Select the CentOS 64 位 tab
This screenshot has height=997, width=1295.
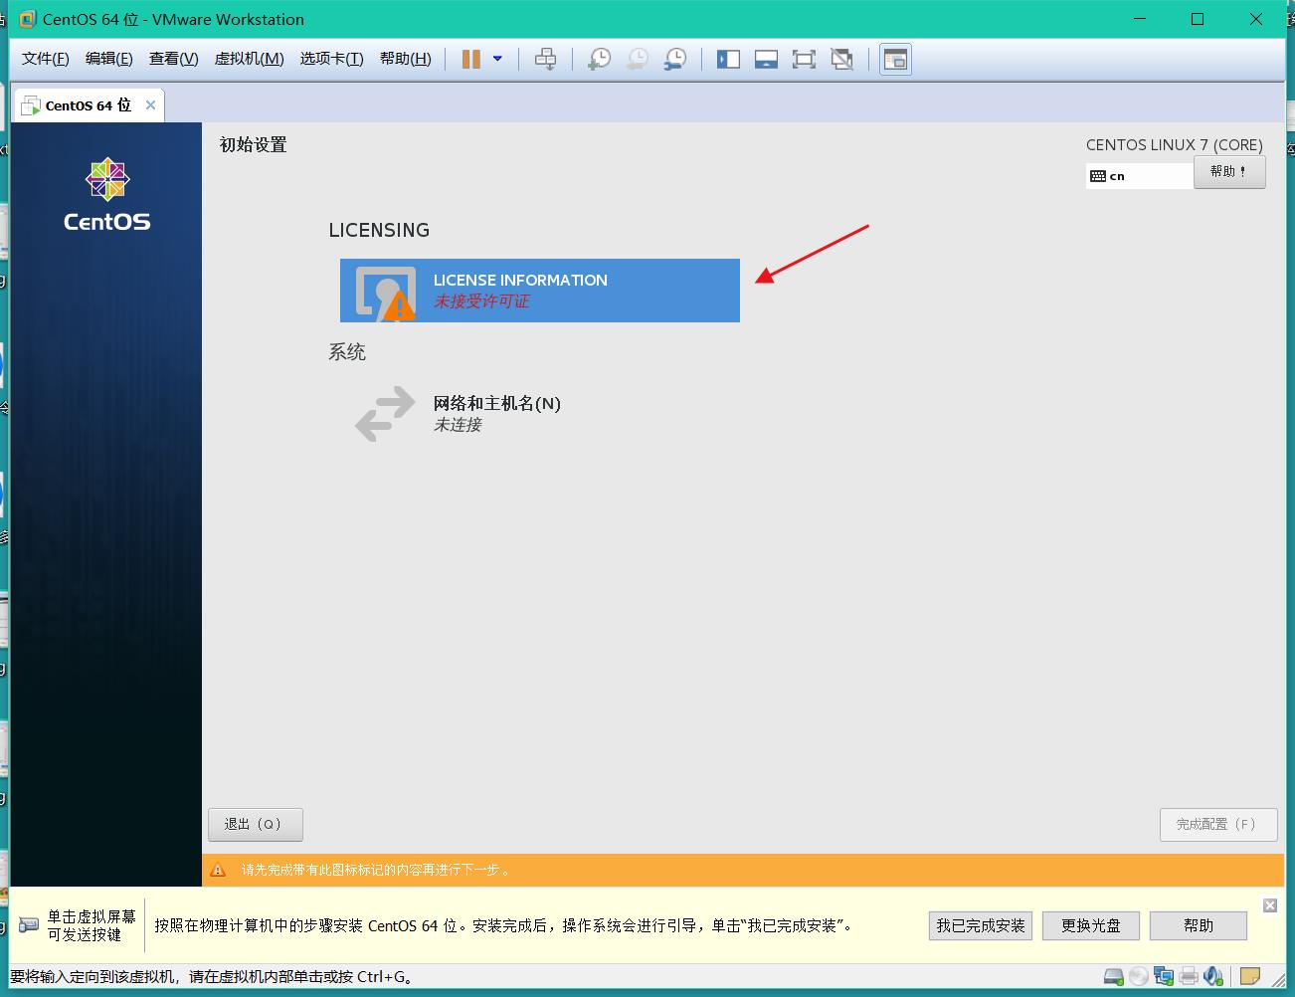(x=88, y=105)
